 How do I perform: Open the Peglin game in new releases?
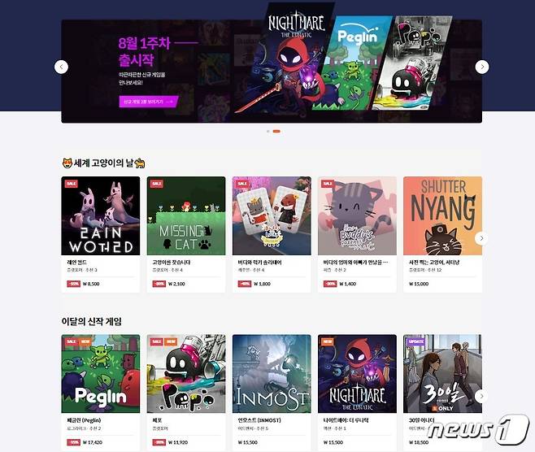[101, 373]
